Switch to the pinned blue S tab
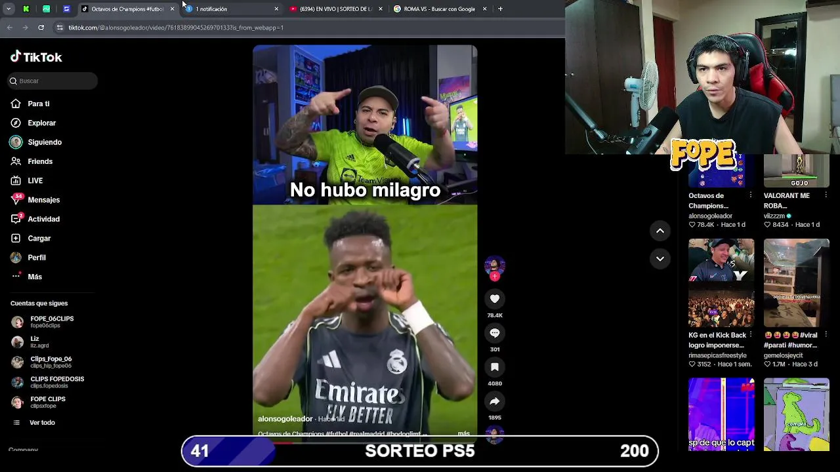The image size is (840, 472). tap(66, 9)
